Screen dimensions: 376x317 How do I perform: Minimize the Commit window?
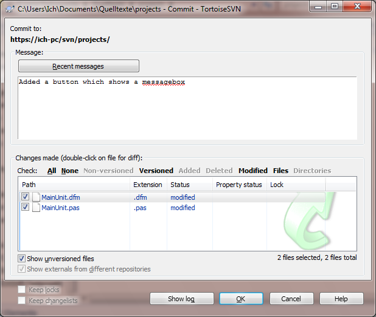318,7
